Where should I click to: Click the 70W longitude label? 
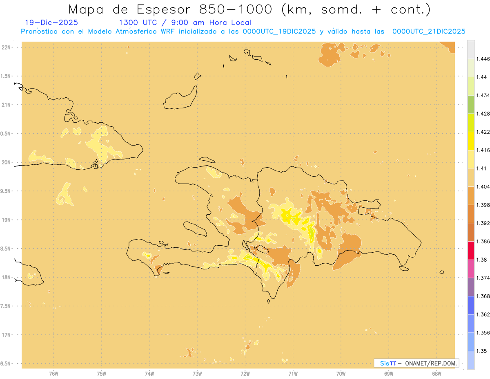point(341,374)
